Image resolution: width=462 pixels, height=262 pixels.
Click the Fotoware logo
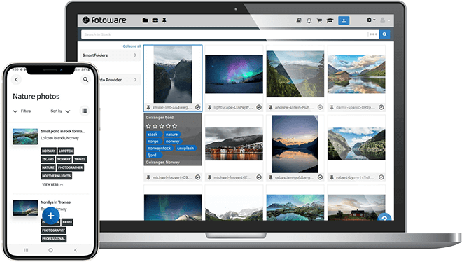[104, 20]
